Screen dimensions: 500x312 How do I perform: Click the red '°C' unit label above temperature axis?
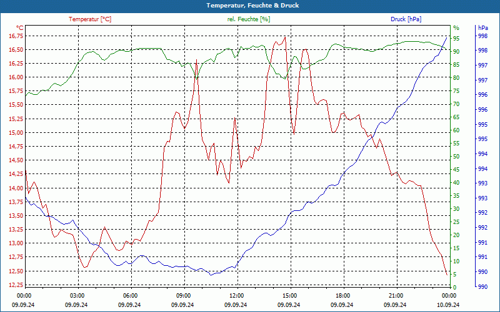coord(20,27)
